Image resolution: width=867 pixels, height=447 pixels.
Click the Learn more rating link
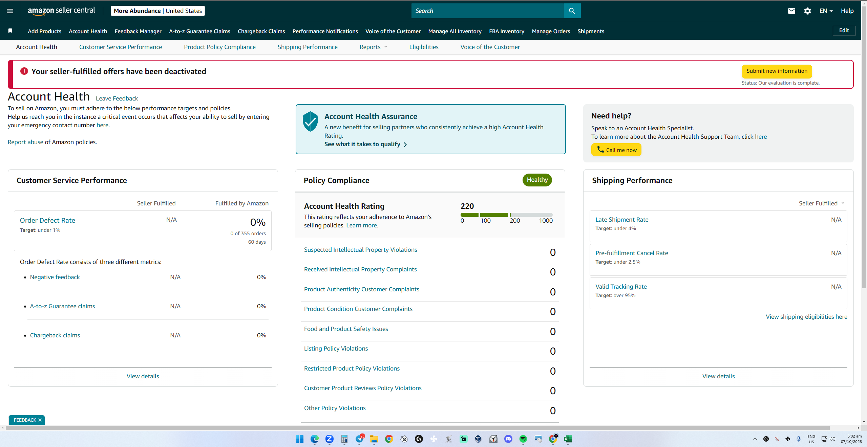pos(361,225)
